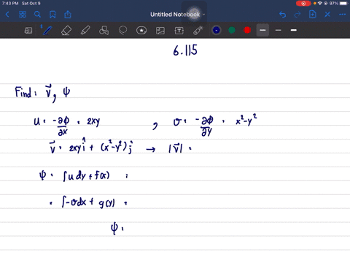Select the white third stroke thickness
Screen dimensions: 350x263
point(294,30)
